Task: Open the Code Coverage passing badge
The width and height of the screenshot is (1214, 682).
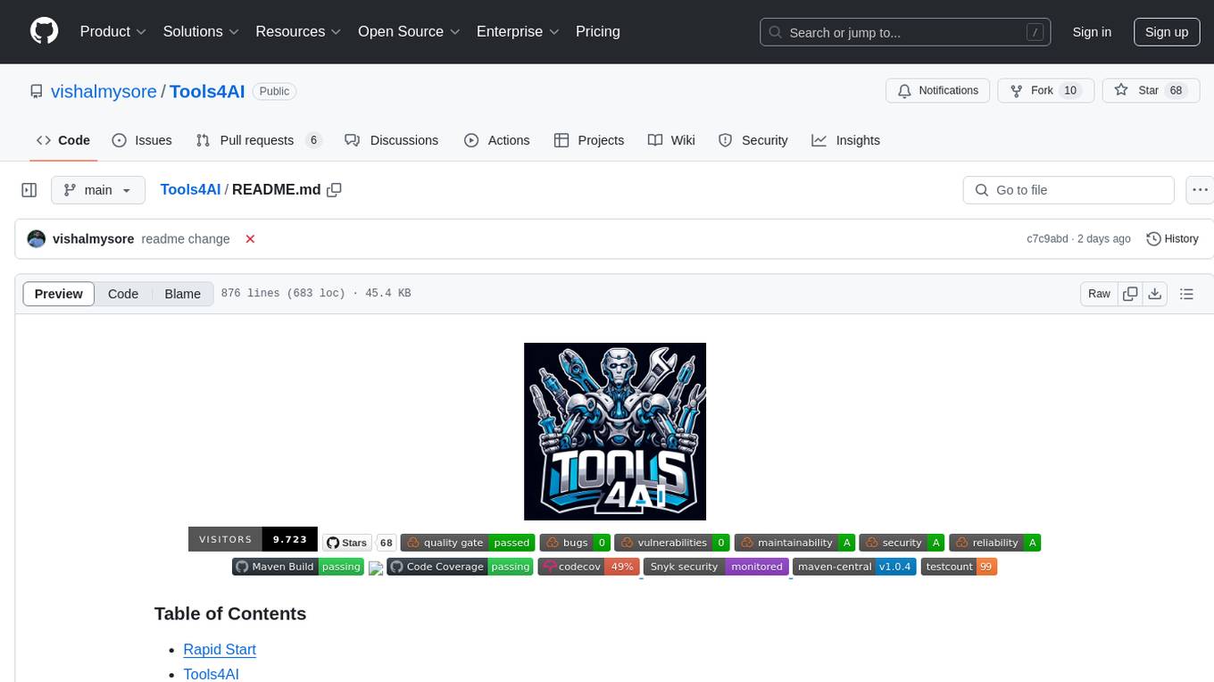Action: pyautogui.click(x=460, y=567)
